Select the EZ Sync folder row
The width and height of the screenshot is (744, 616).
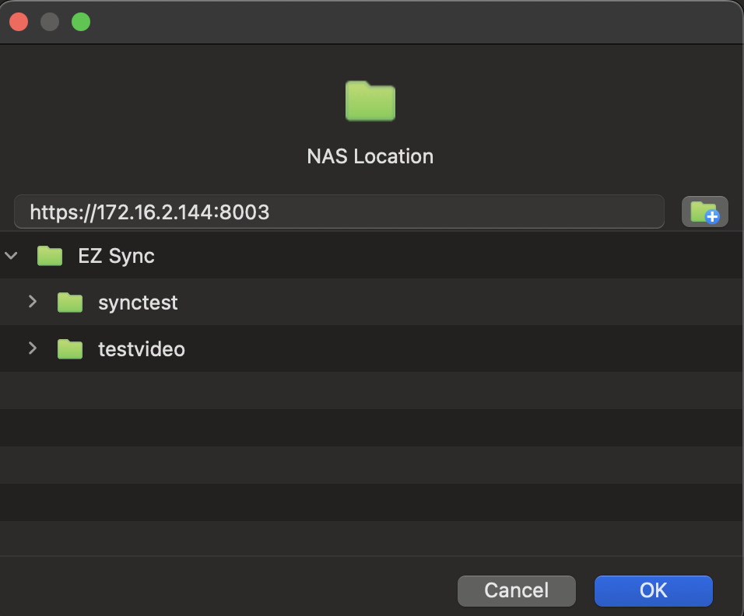coord(372,256)
